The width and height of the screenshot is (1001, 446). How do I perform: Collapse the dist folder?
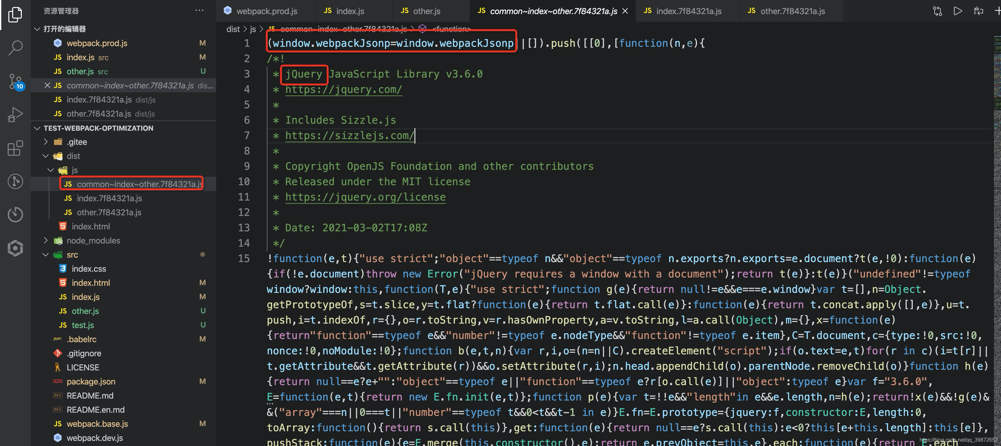point(46,156)
